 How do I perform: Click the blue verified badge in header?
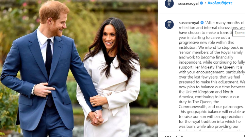coord(201,3)
